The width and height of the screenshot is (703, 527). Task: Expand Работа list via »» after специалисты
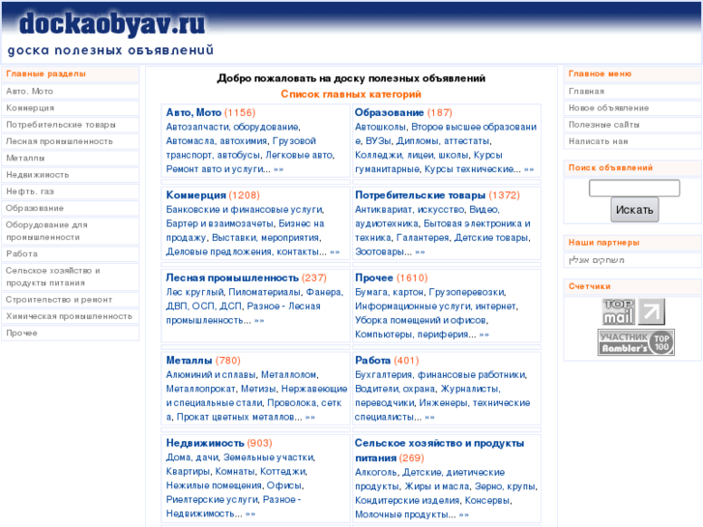click(x=429, y=417)
